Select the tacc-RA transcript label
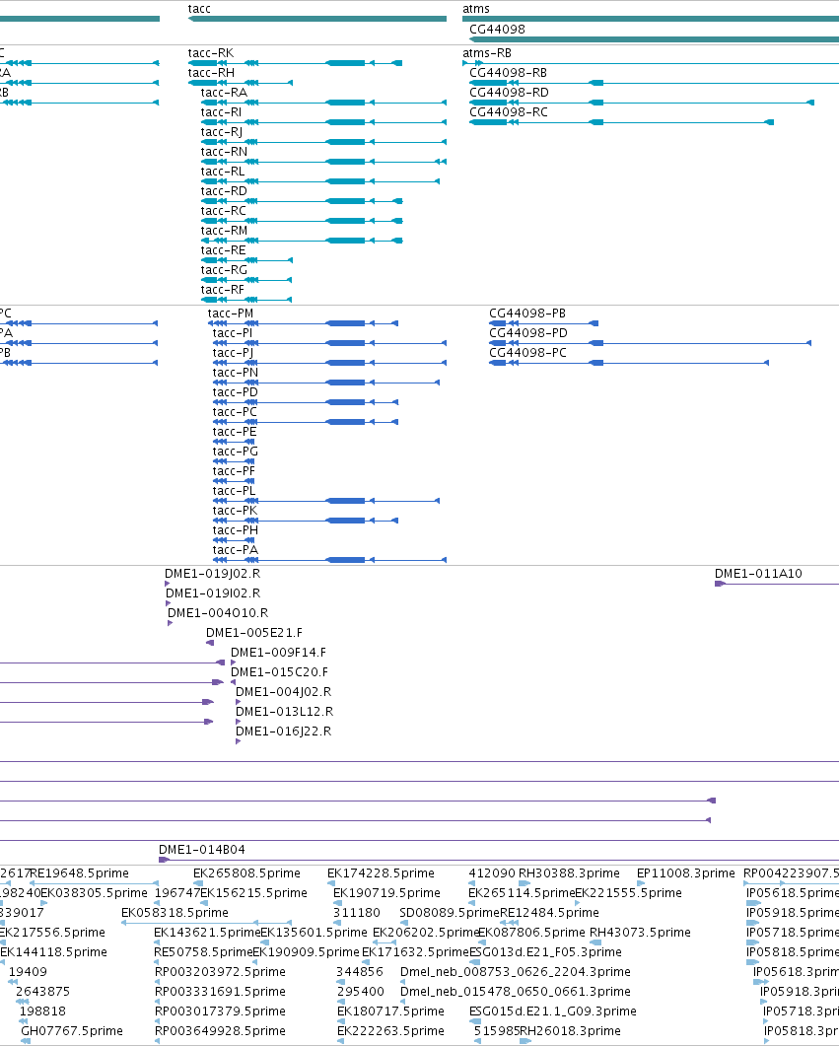 pyautogui.click(x=224, y=92)
